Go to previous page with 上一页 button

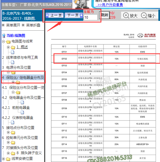click(54, 15)
